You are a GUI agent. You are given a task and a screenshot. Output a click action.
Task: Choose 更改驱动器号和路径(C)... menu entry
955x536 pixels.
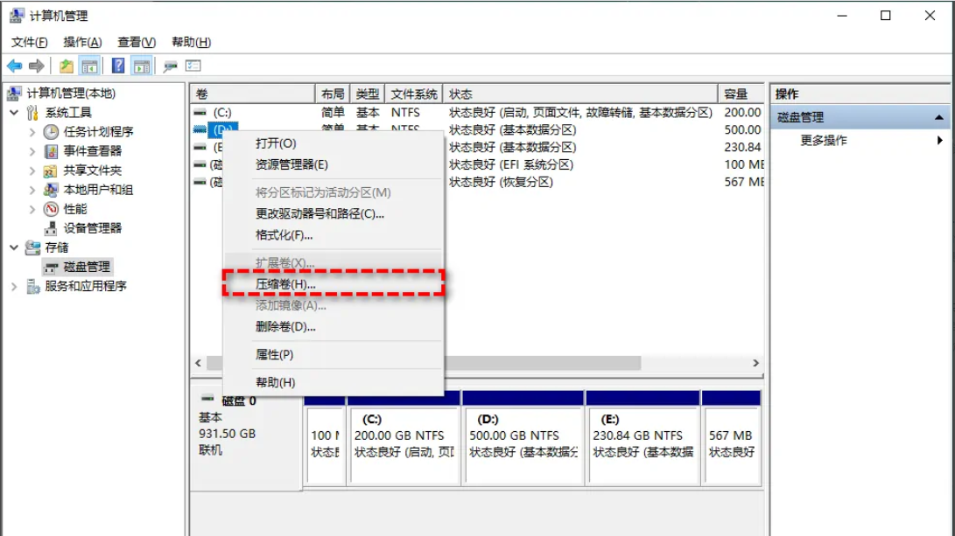pyautogui.click(x=334, y=214)
